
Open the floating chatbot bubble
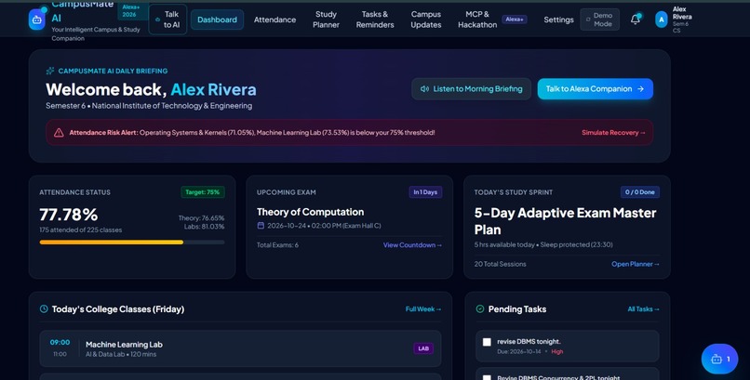click(720, 359)
